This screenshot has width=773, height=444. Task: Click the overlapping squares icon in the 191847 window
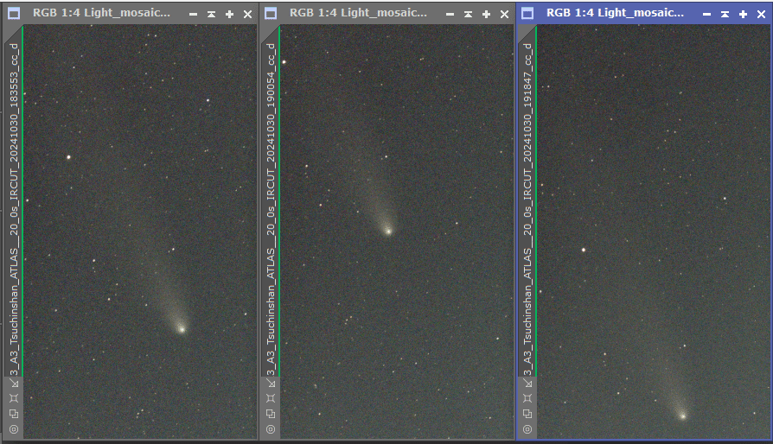(x=527, y=414)
